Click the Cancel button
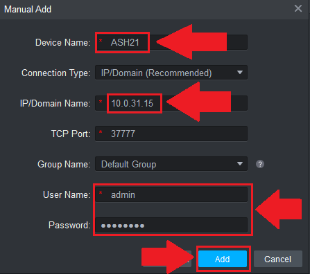This screenshot has width=310, height=274. [x=278, y=259]
